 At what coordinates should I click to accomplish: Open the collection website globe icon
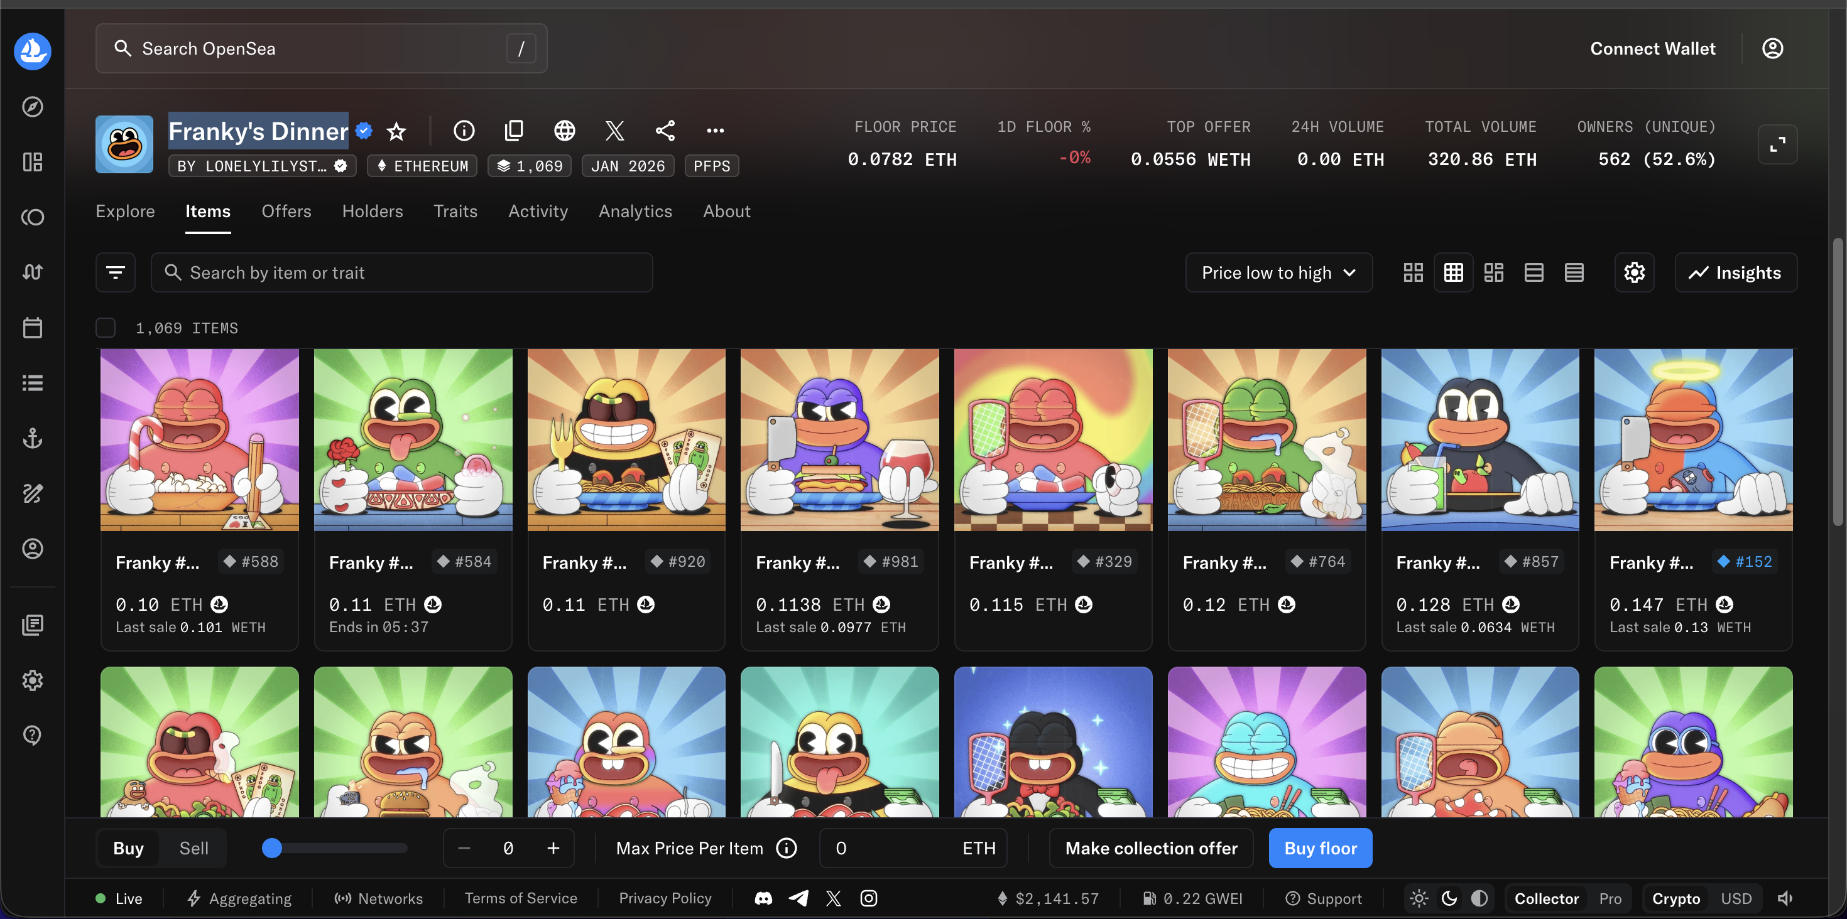pos(564,131)
